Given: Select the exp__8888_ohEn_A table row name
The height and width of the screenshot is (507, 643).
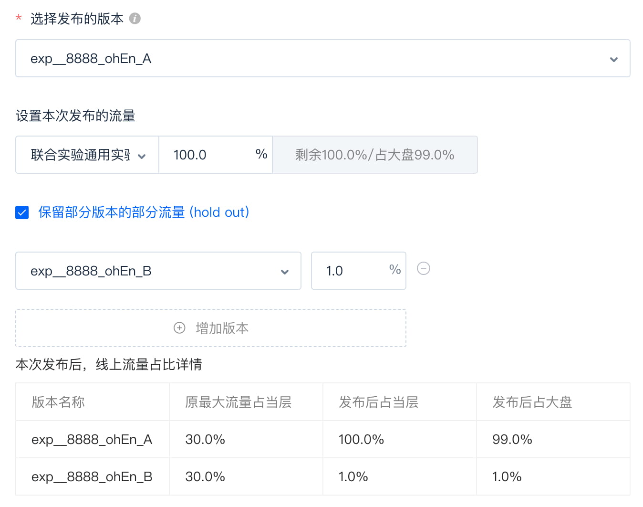Looking at the screenshot, I should click(x=92, y=439).
